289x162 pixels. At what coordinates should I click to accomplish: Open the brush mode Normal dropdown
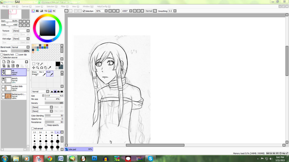40,91
